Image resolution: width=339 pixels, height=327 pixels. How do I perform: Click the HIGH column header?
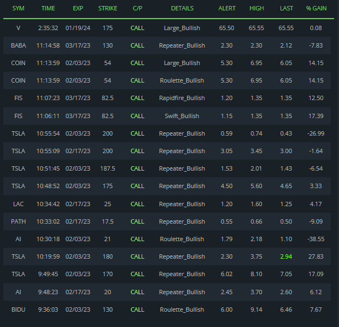pos(256,8)
